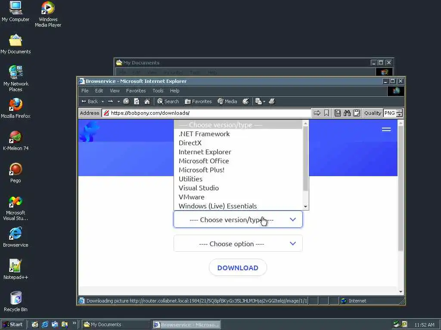Open the Search pane in toolbar

168,101
